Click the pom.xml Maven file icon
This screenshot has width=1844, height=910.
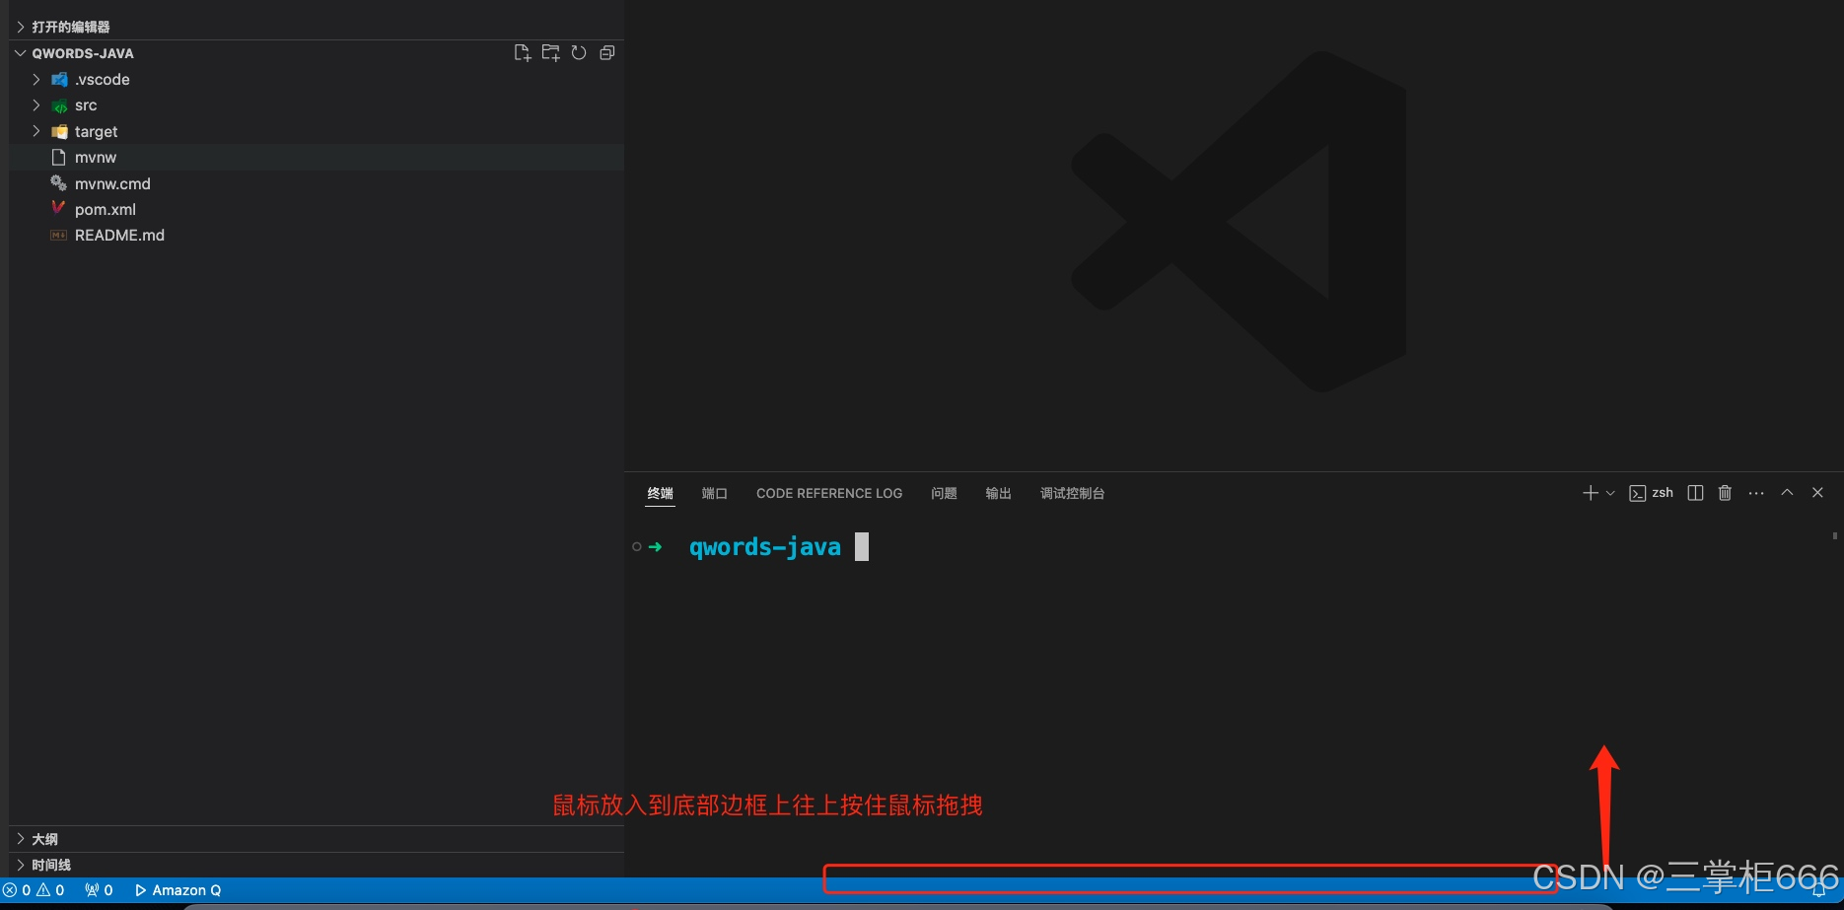[x=58, y=208]
